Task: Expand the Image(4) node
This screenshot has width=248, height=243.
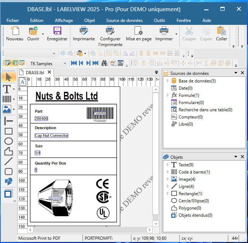Action: tap(168, 179)
